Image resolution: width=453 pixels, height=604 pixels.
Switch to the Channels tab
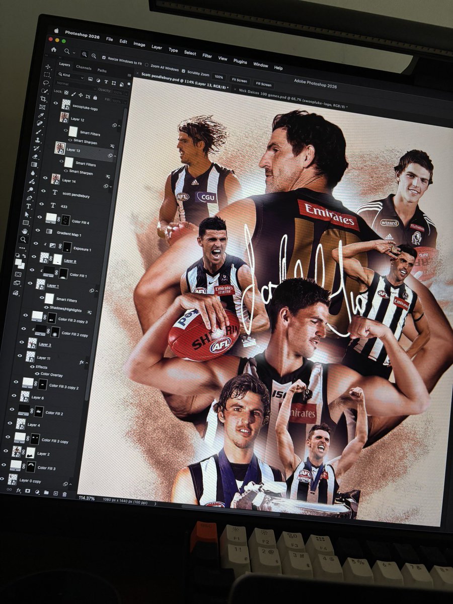[84, 67]
